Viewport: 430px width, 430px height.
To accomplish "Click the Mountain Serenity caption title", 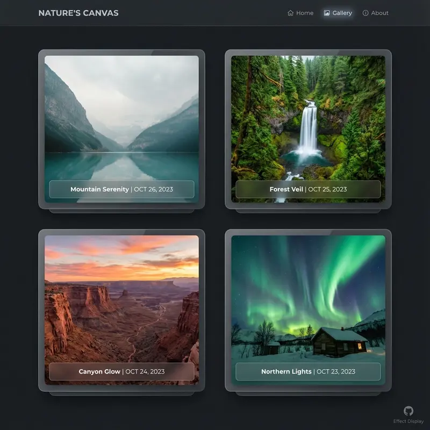I will pyautogui.click(x=99, y=189).
